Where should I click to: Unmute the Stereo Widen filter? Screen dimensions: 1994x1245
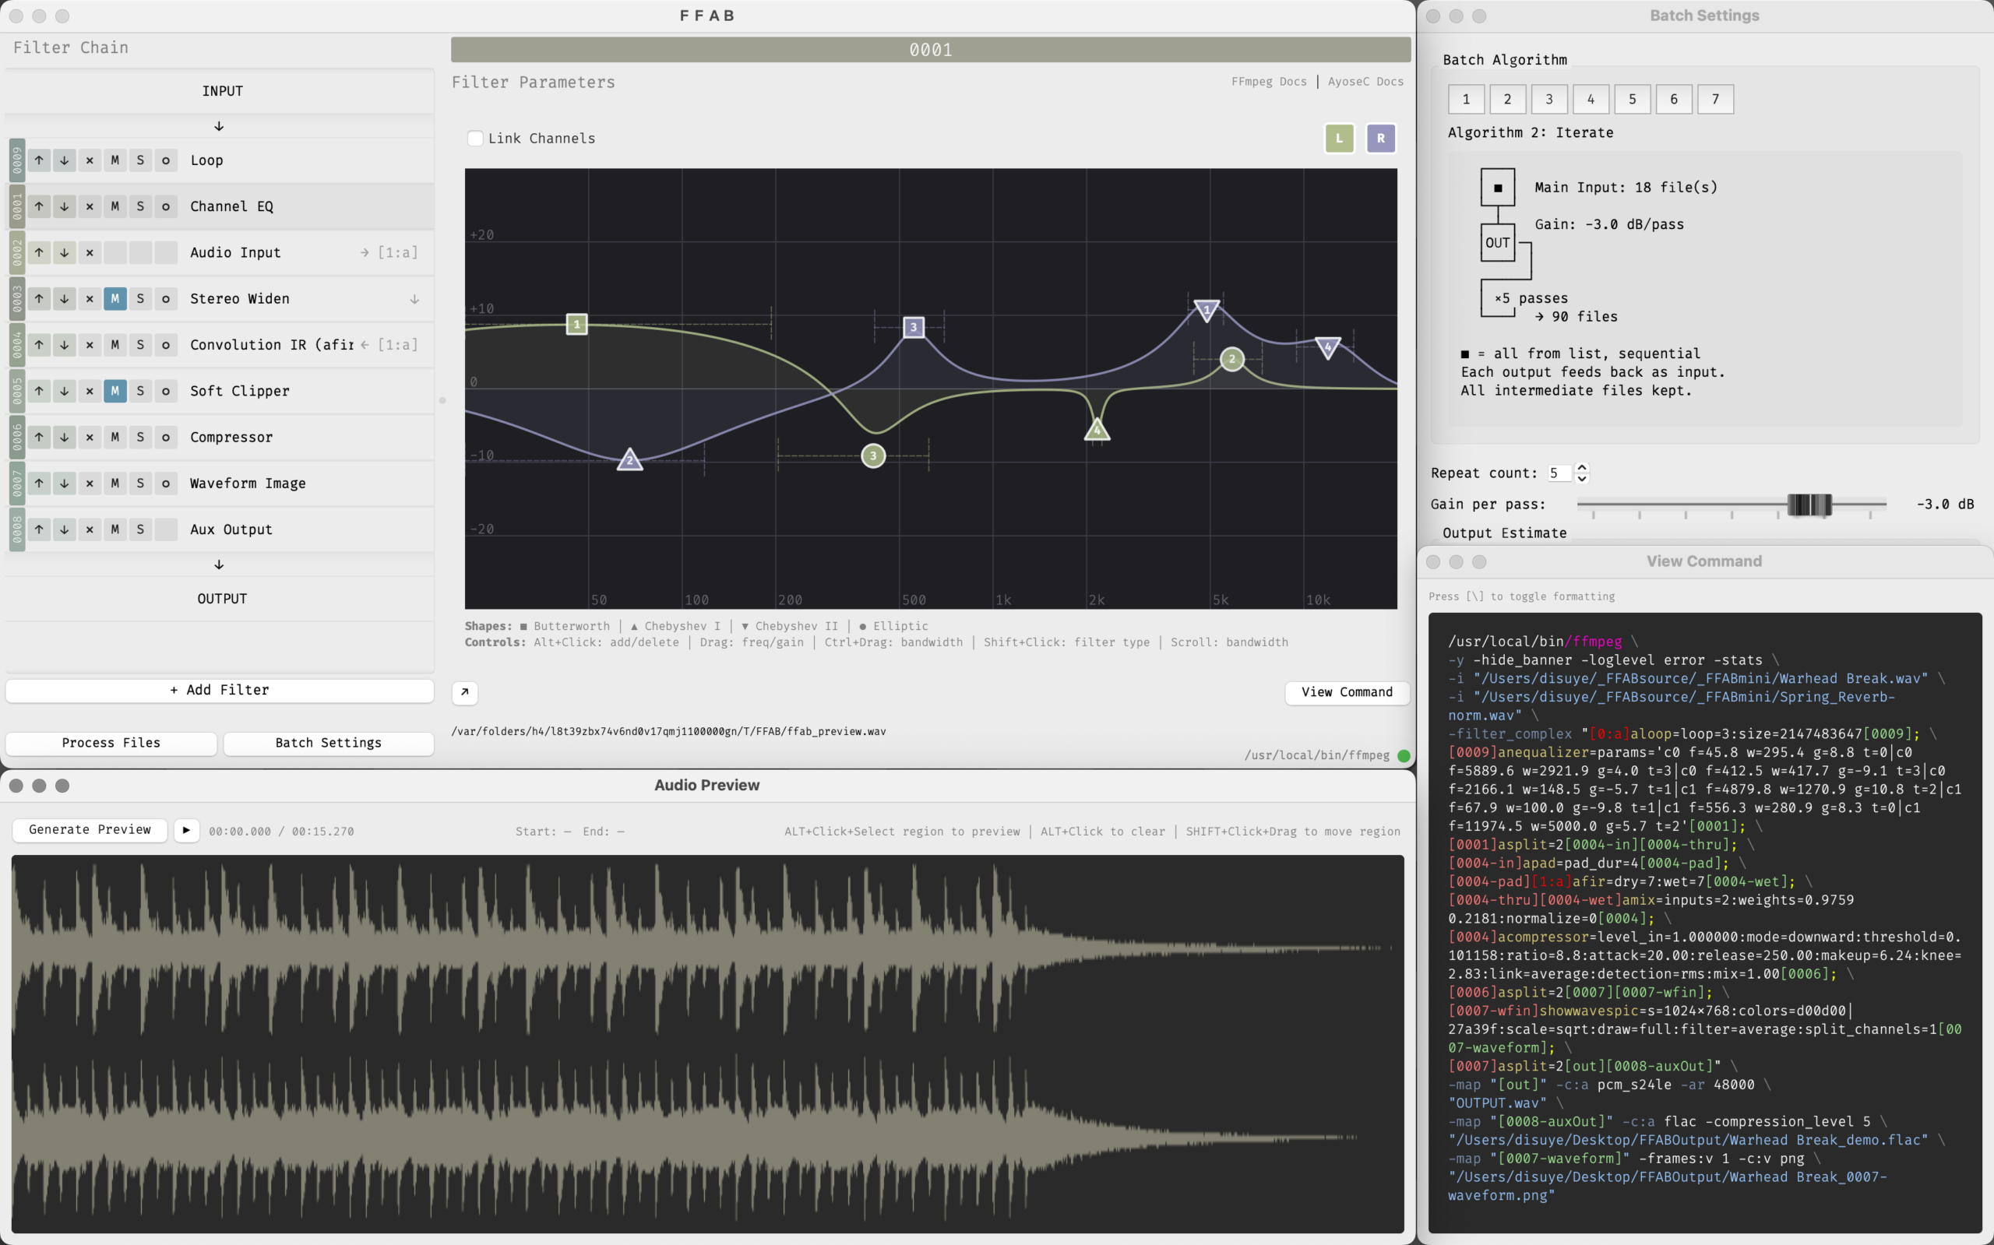(114, 299)
